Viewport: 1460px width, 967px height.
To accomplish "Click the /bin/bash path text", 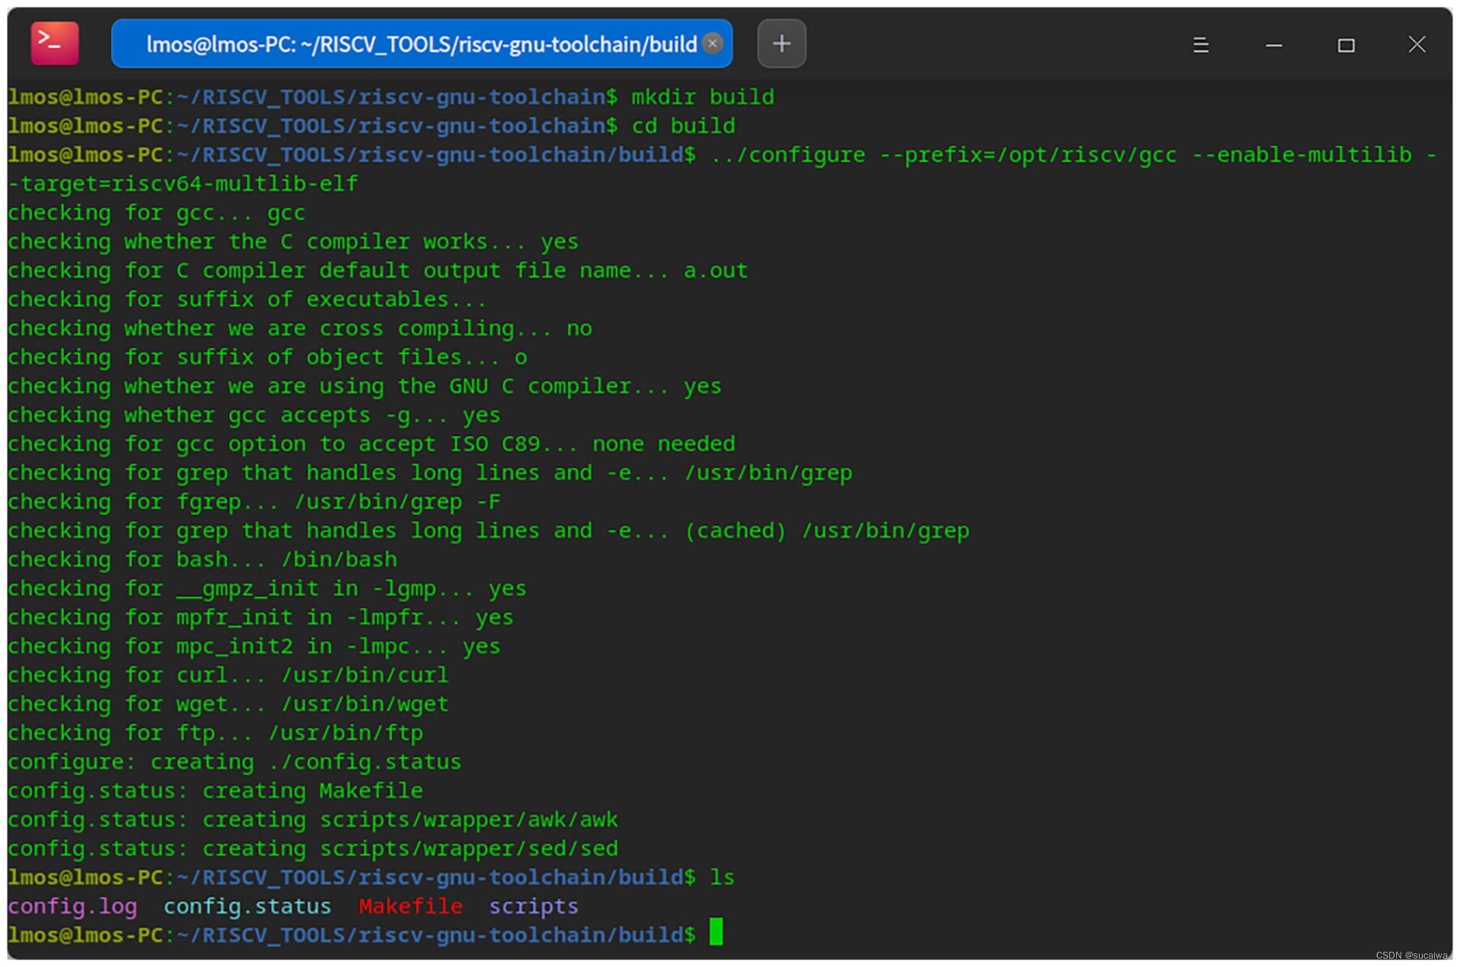I will [x=338, y=559].
